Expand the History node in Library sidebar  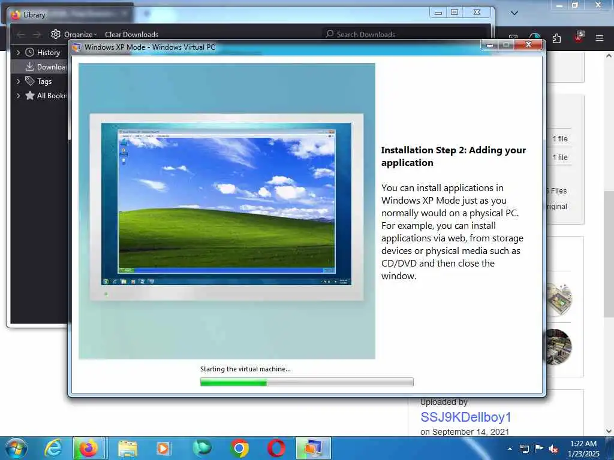tap(18, 53)
